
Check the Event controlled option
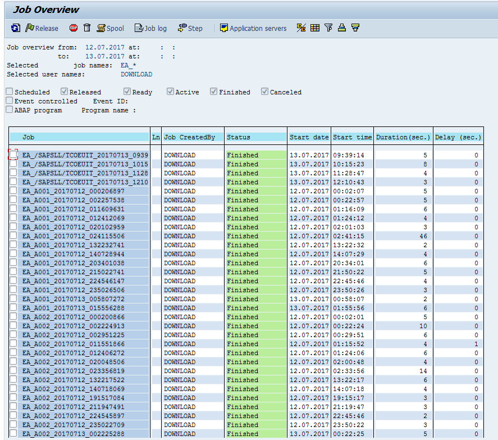[x=8, y=101]
